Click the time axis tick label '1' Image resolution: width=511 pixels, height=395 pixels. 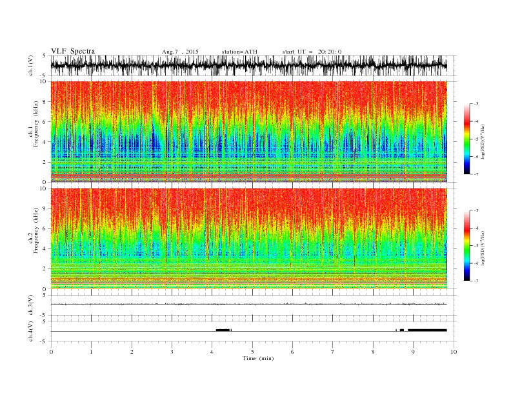pyautogui.click(x=91, y=352)
